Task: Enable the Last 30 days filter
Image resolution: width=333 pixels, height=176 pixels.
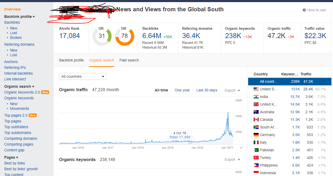Action: click(207, 90)
